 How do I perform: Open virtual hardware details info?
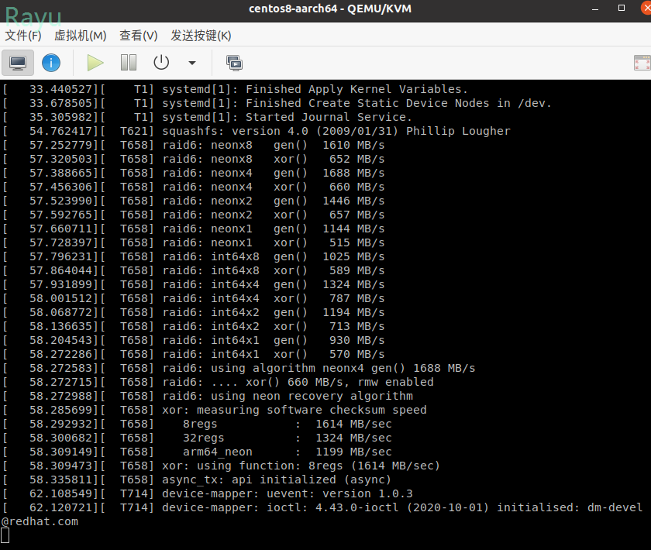51,63
